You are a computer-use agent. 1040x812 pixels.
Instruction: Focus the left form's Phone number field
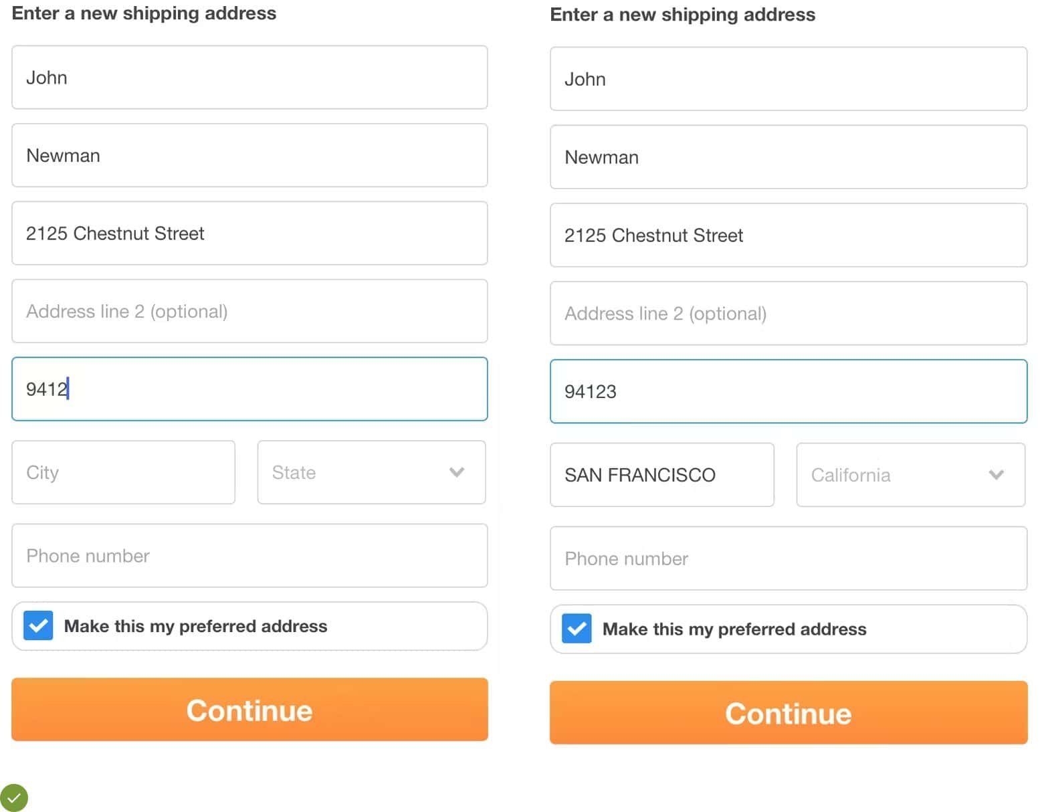pos(249,556)
